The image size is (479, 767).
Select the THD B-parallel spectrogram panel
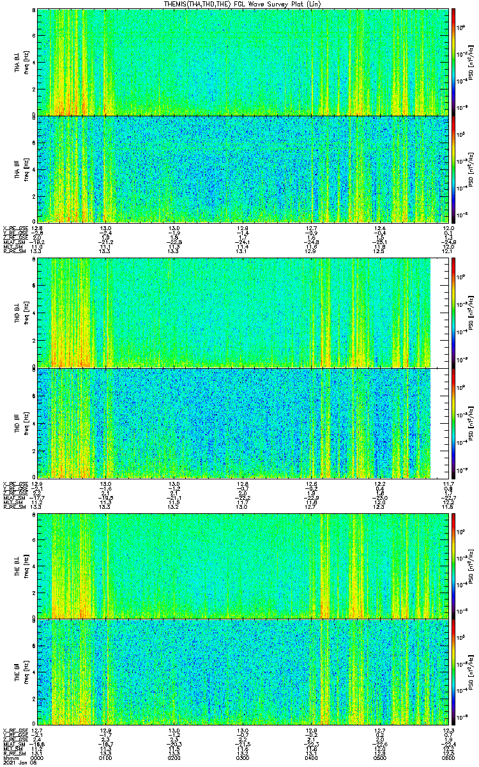pos(244,423)
